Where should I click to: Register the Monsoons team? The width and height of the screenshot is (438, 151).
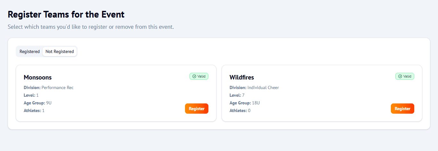point(197,109)
